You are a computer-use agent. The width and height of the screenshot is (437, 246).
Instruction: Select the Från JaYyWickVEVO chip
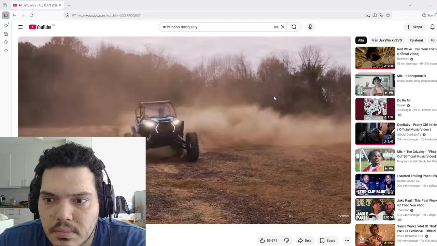(x=386, y=40)
